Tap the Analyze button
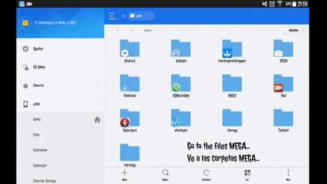Viewport: 327px width, 184px height. coord(294,30)
